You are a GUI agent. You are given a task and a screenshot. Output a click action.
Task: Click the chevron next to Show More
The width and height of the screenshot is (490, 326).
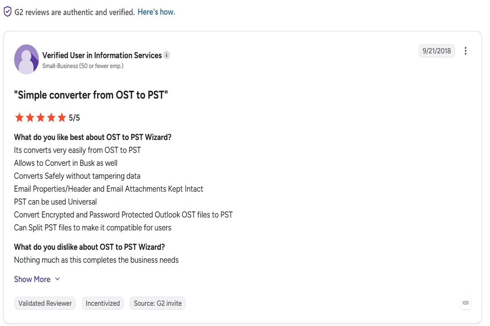click(x=57, y=279)
